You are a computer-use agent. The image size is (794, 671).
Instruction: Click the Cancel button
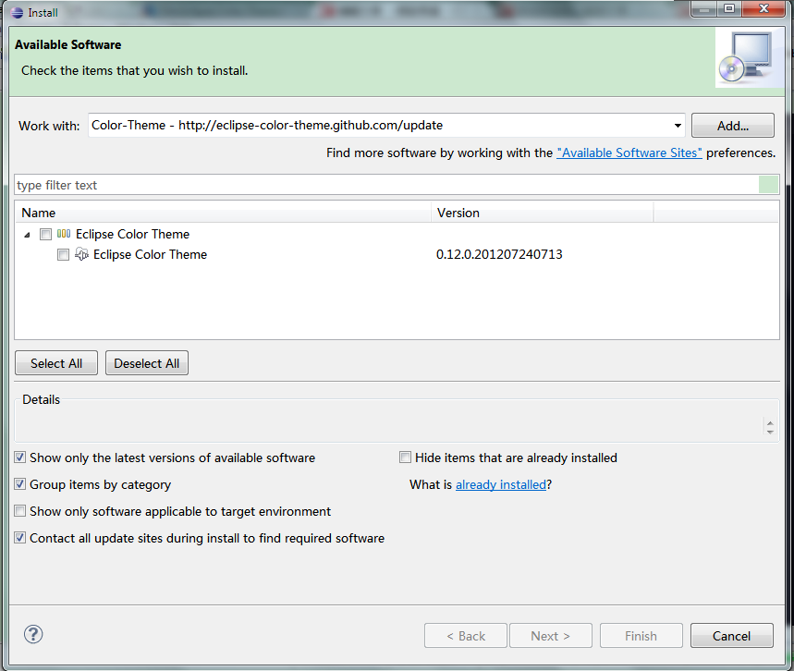[x=732, y=636]
